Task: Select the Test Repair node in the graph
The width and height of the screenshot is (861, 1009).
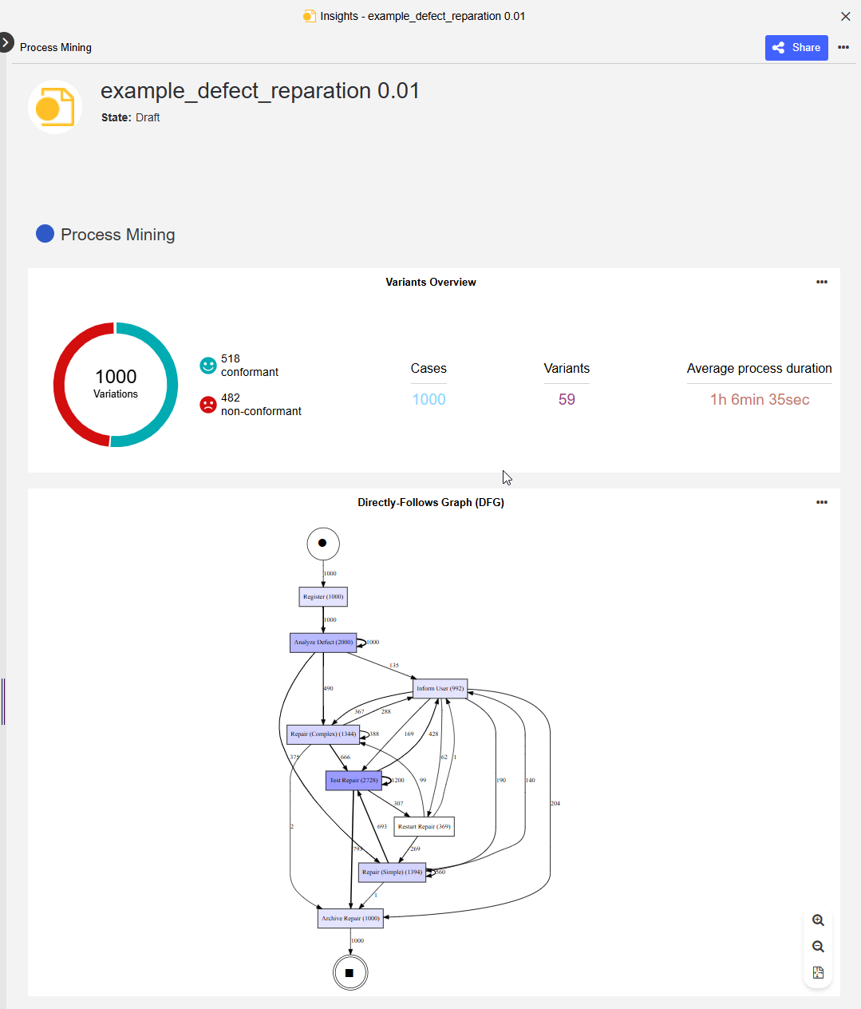Action: tap(353, 780)
